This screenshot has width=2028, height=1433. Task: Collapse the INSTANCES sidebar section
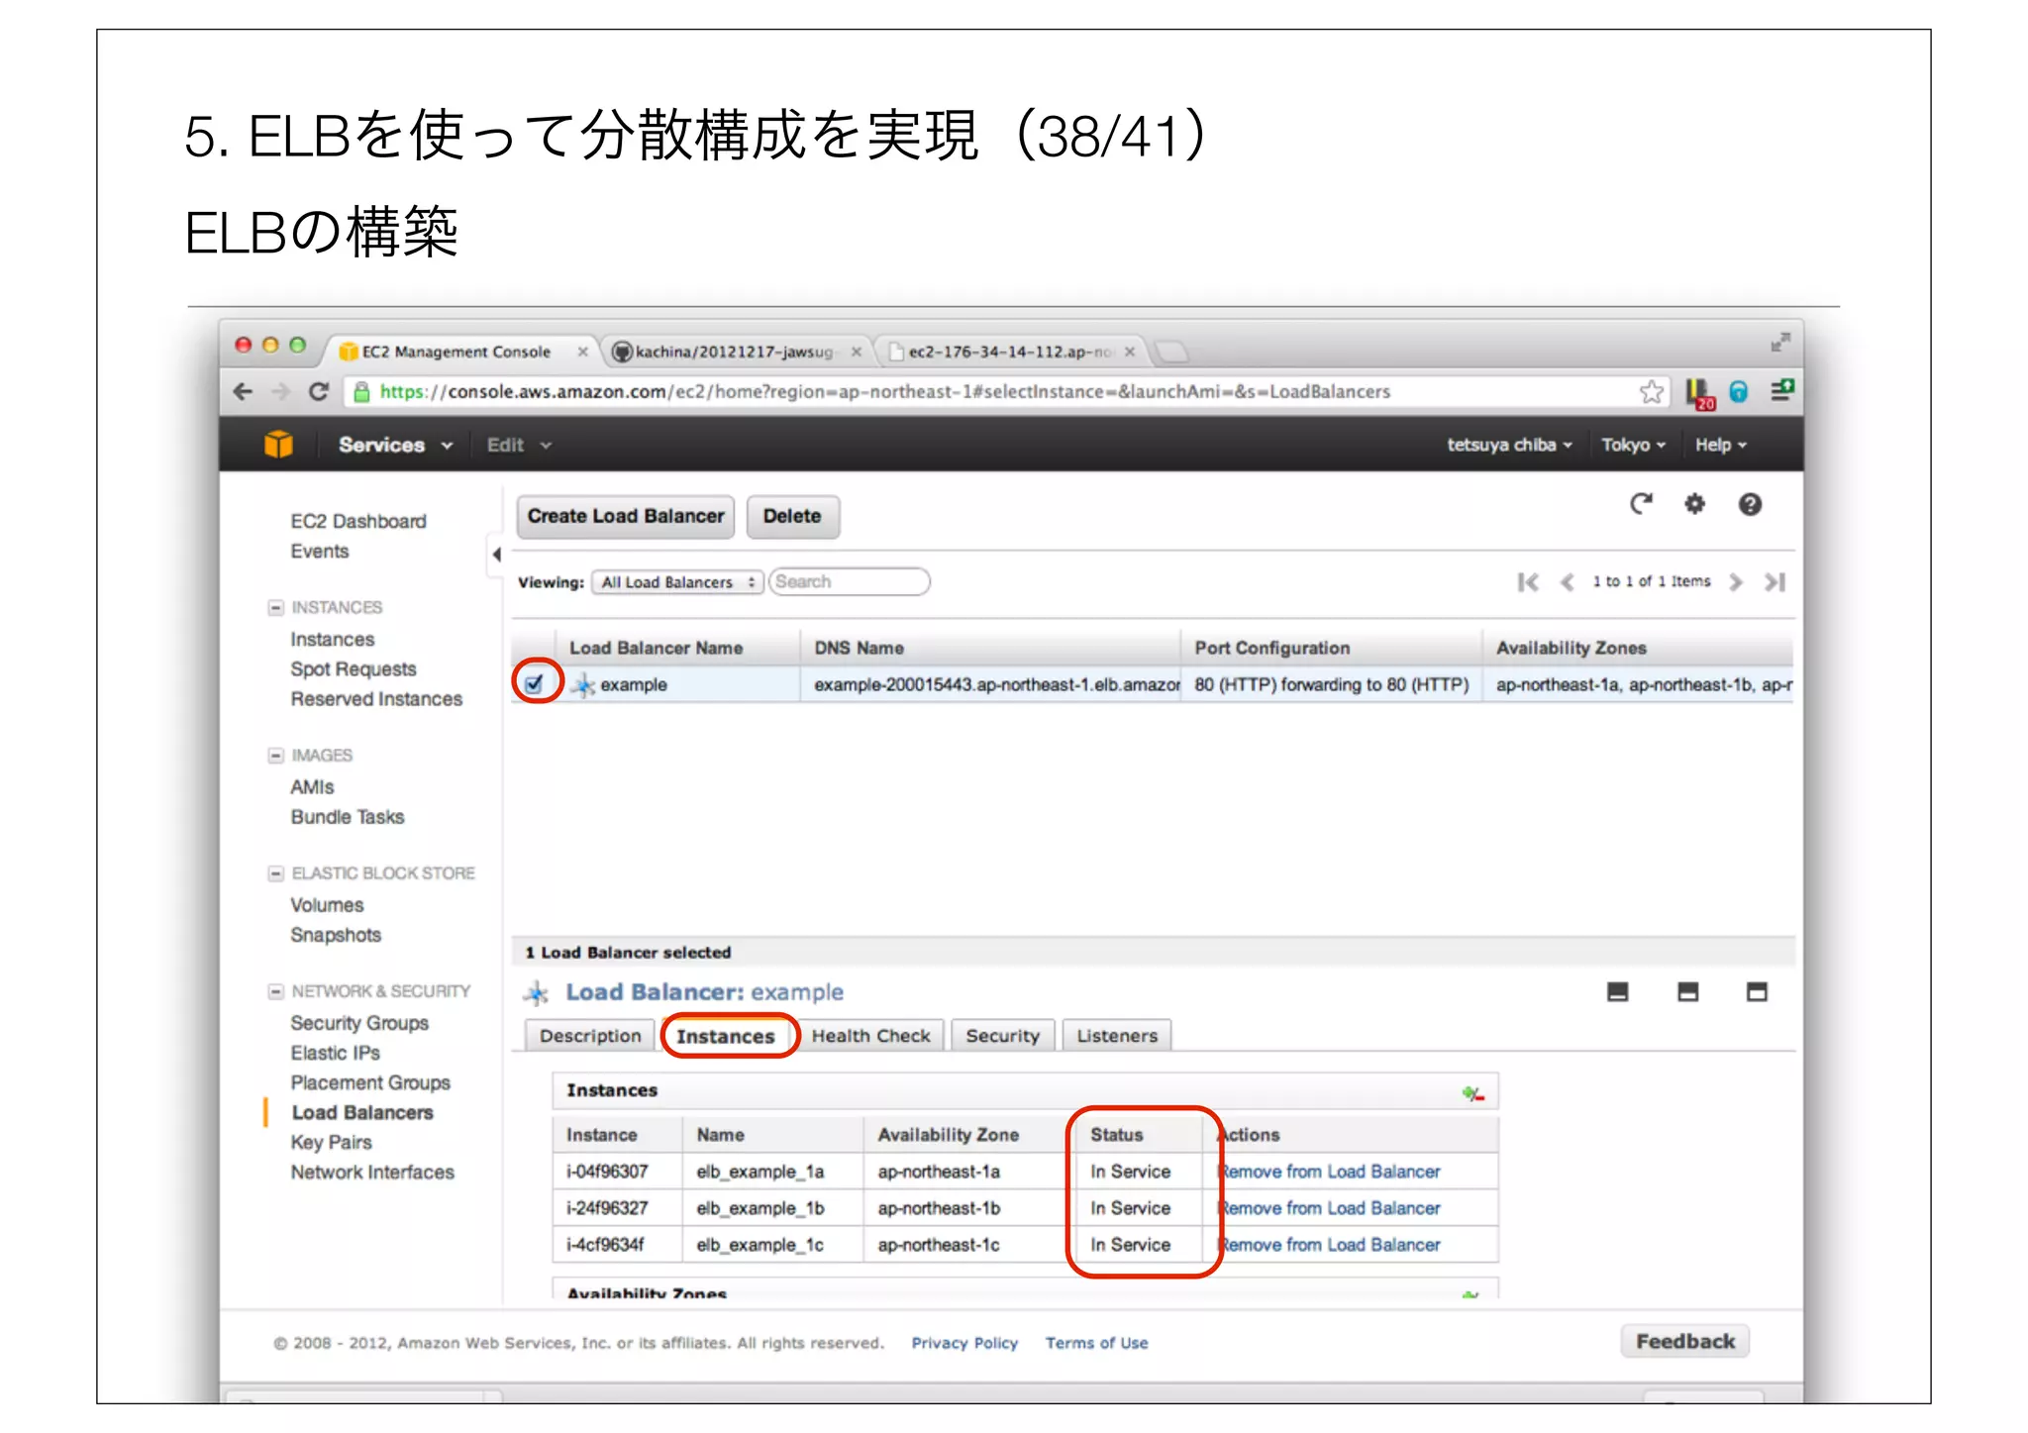[x=275, y=607]
